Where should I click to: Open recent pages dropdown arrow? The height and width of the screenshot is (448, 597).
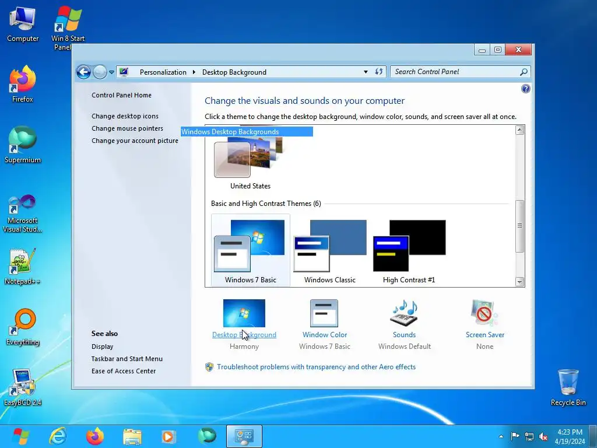pos(111,72)
